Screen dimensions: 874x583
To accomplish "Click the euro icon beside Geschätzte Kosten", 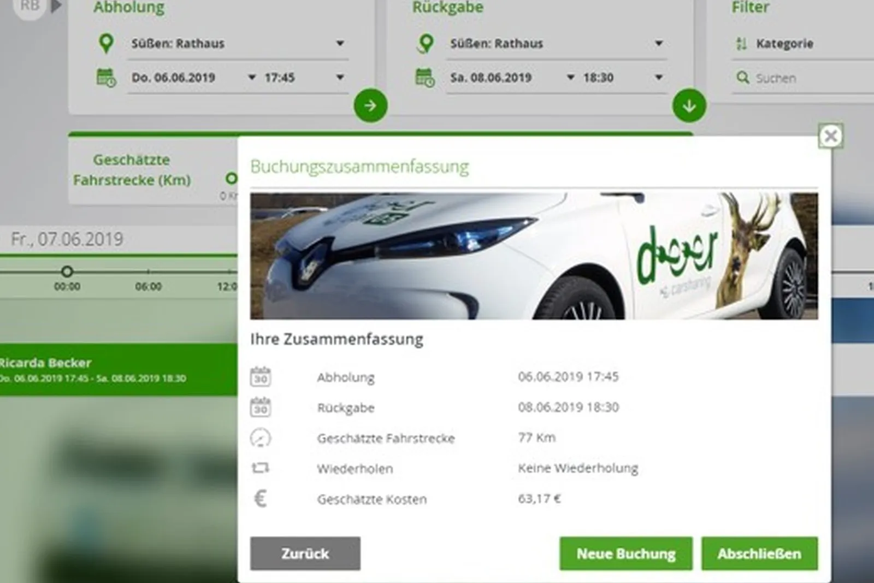I will coord(261,499).
